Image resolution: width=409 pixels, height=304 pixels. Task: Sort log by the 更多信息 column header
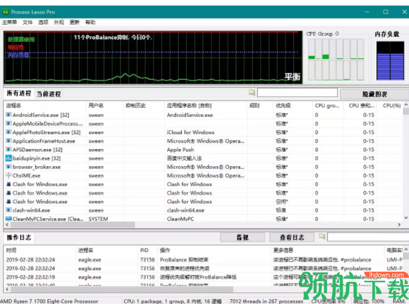pos(327,250)
